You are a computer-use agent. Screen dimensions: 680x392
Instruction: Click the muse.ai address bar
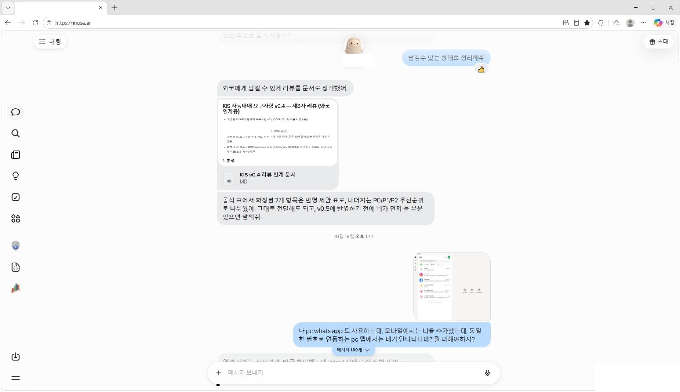point(302,23)
